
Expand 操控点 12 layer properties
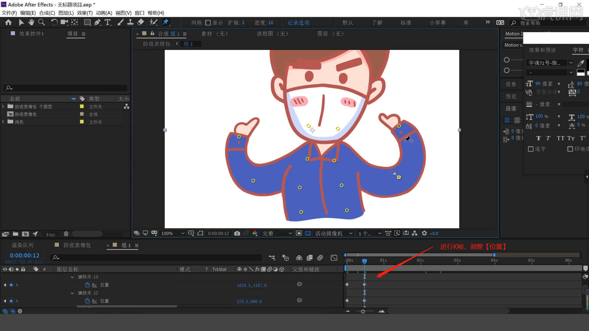point(72,293)
